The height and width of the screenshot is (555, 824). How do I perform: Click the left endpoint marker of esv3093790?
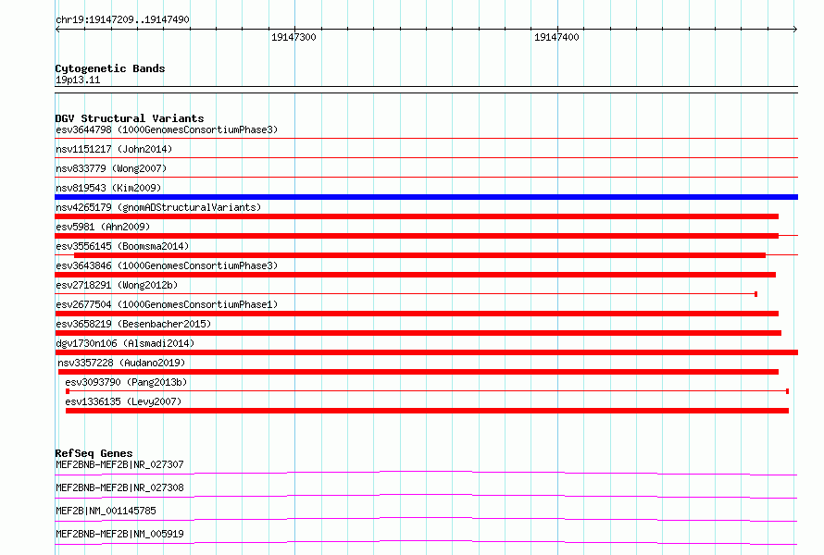[x=68, y=391]
